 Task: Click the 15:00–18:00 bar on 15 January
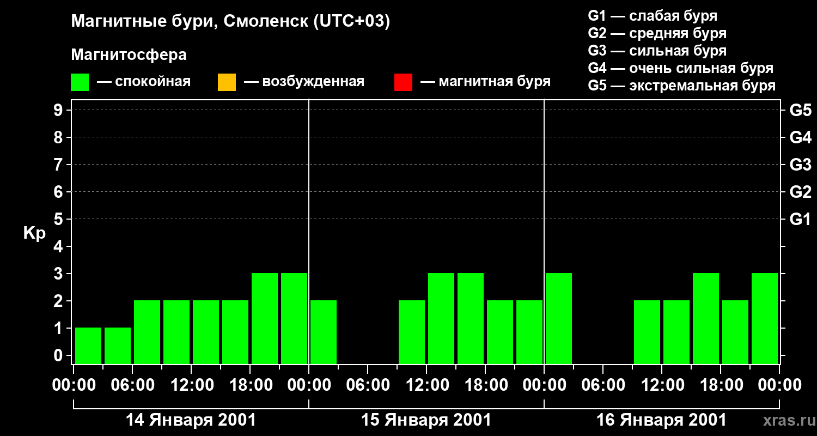click(471, 318)
